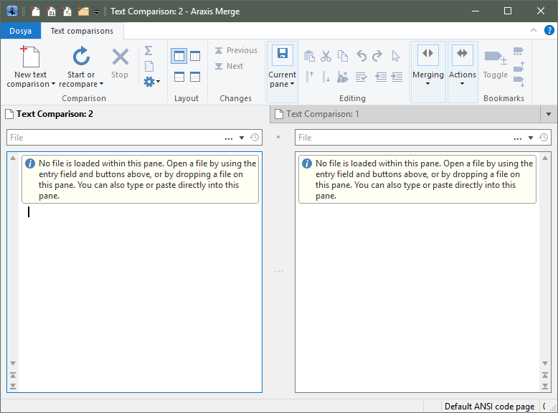
Task: Open the right pane file dropdown arrow
Action: pos(531,138)
